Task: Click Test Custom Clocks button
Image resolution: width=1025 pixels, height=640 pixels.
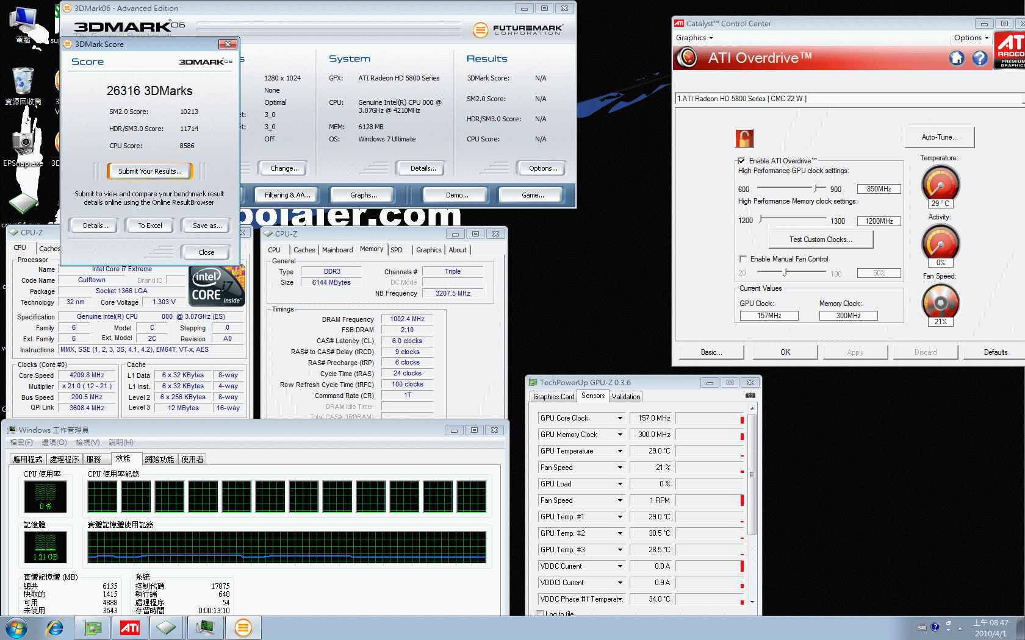Action: pyautogui.click(x=821, y=240)
